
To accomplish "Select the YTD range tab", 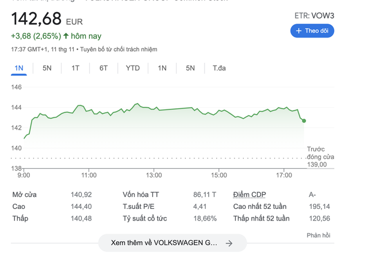I will 133,68.
